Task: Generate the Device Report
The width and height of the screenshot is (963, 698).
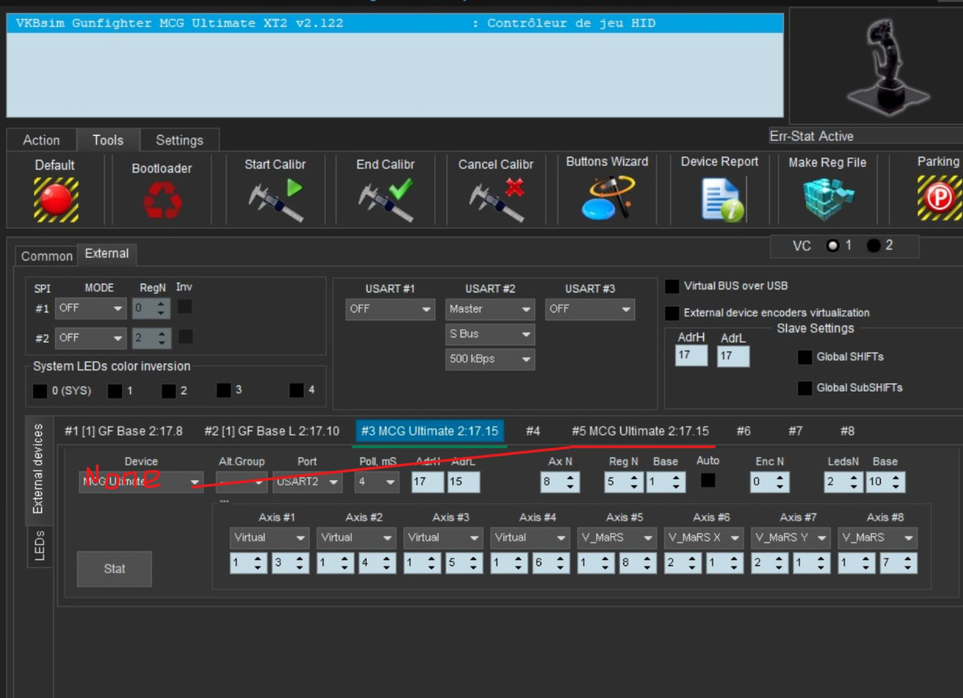Action: pyautogui.click(x=721, y=199)
